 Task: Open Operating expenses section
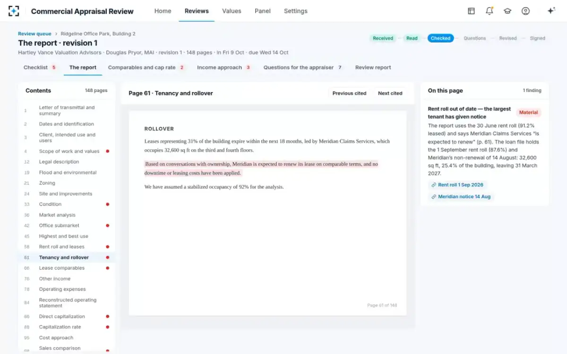(67, 289)
